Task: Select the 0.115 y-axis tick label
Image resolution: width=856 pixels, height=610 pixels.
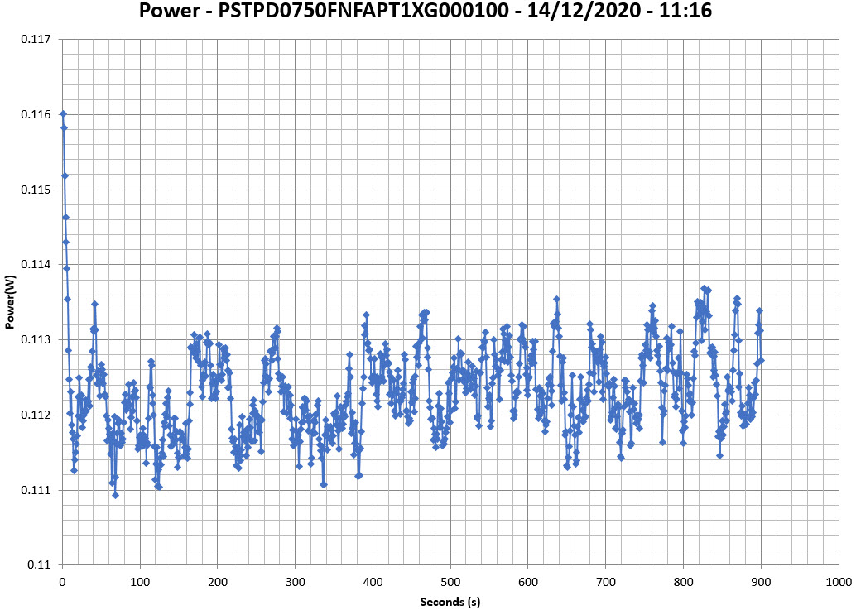Action: click(x=38, y=190)
